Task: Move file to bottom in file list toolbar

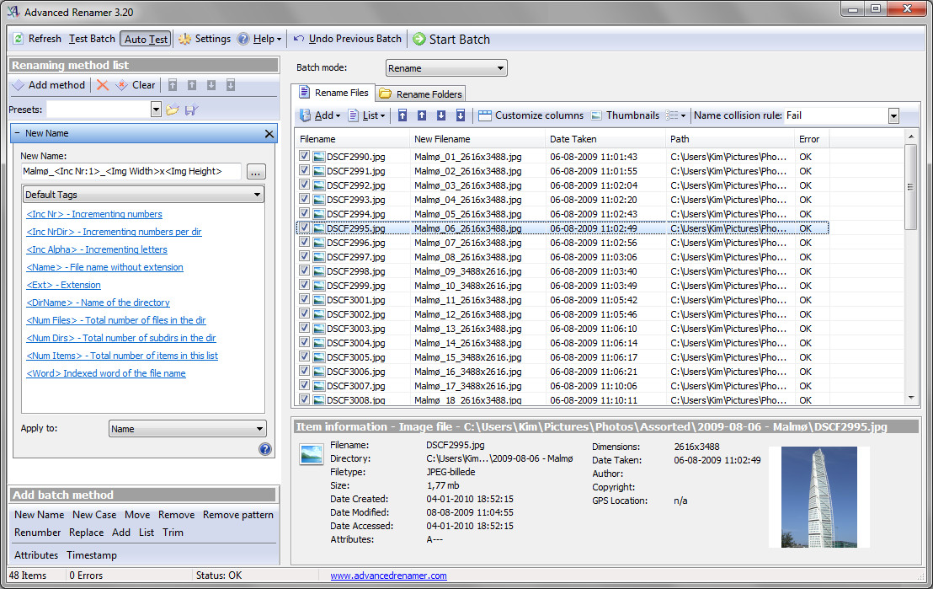Action: 461,115
